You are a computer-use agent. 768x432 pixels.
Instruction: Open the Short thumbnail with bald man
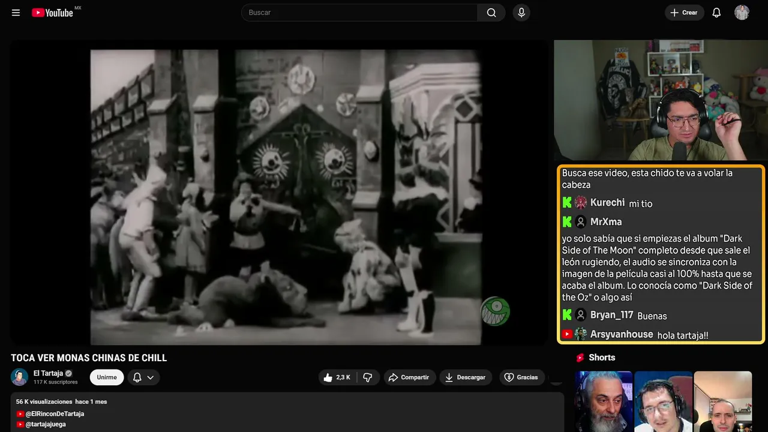[722, 401]
